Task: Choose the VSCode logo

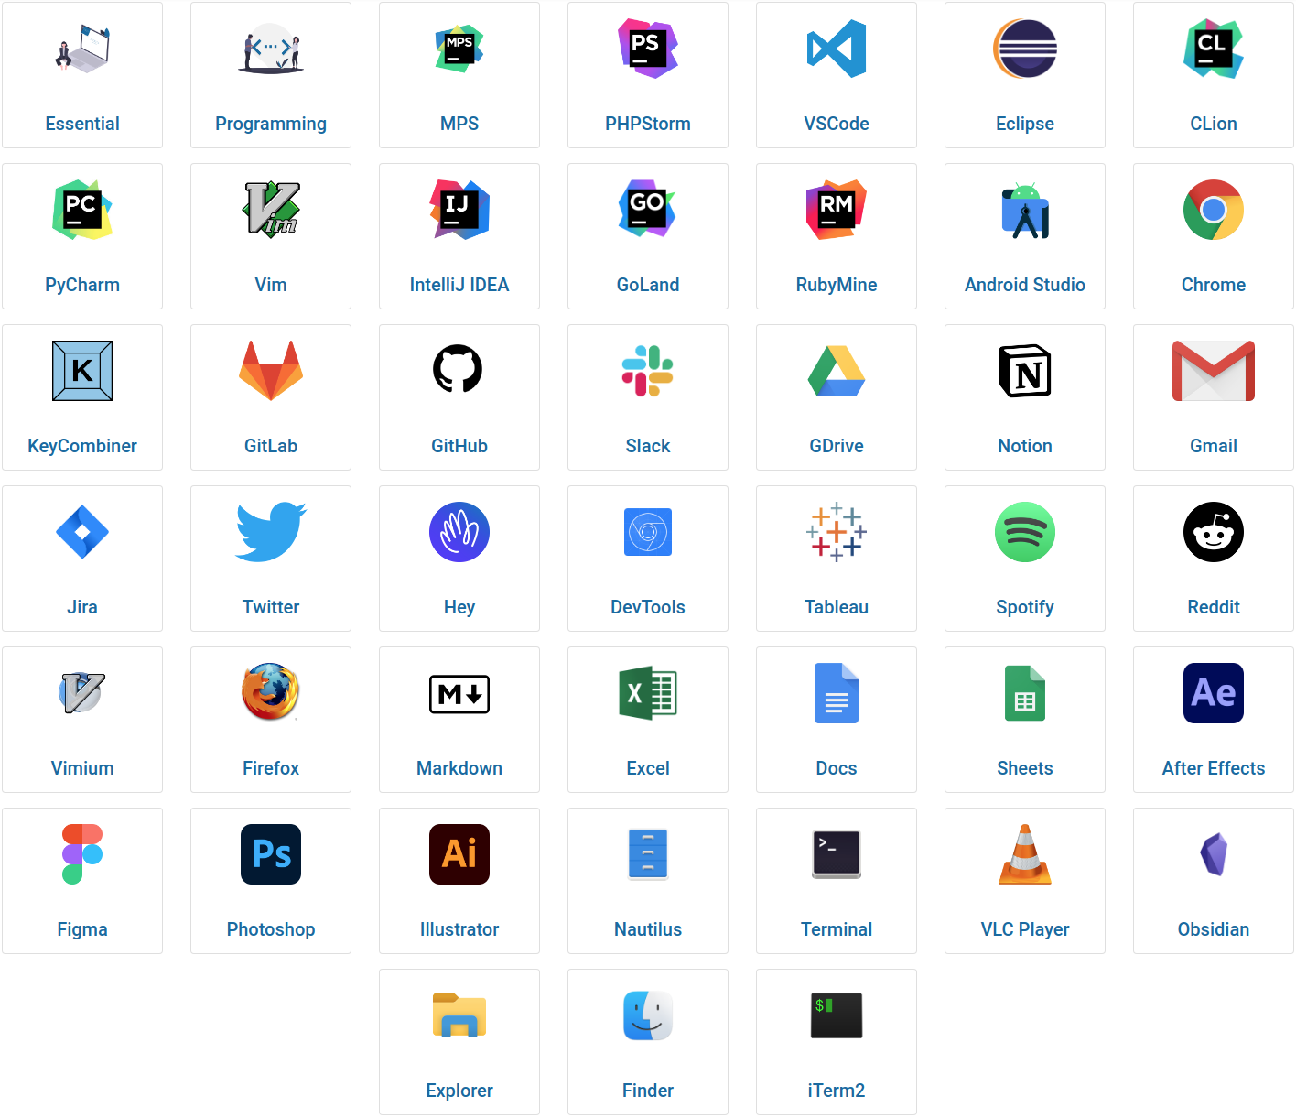Action: (x=837, y=49)
